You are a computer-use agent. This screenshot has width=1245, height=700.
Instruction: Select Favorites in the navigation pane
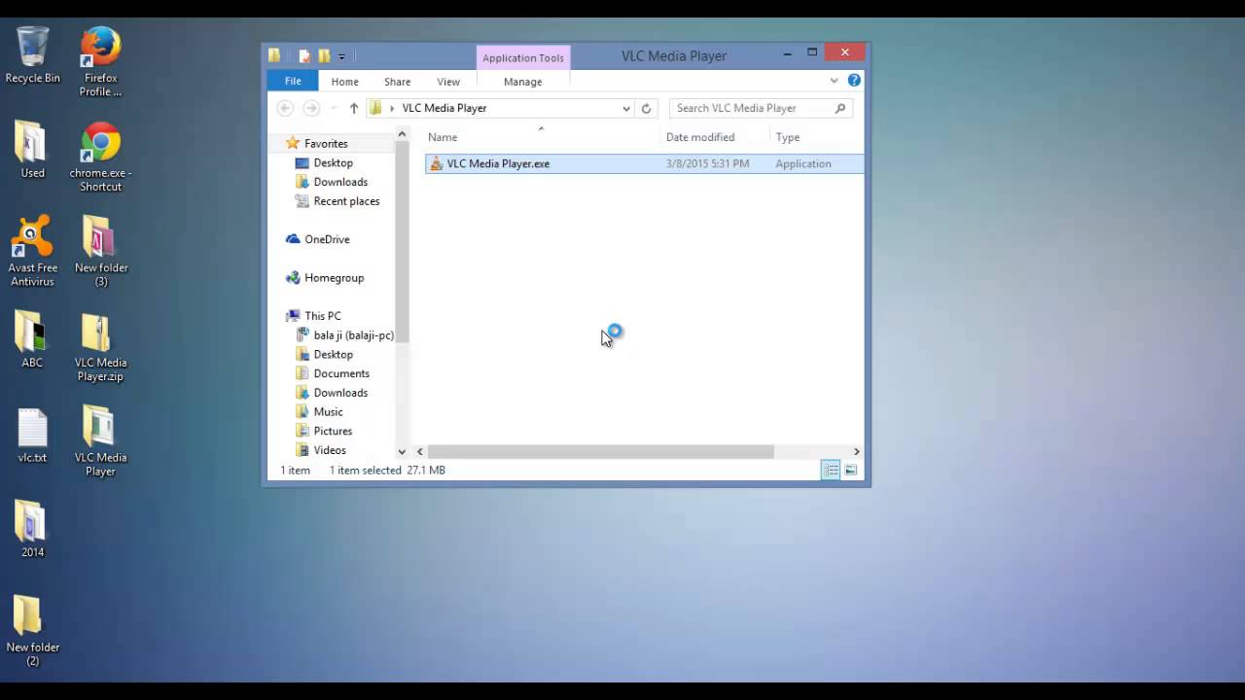[326, 143]
